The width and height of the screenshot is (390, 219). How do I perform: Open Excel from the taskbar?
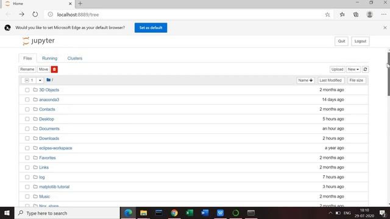[x=190, y=213]
